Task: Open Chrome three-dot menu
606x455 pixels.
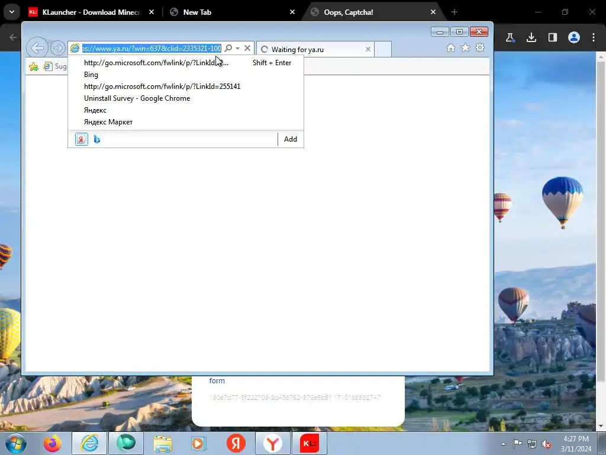Action: click(594, 37)
